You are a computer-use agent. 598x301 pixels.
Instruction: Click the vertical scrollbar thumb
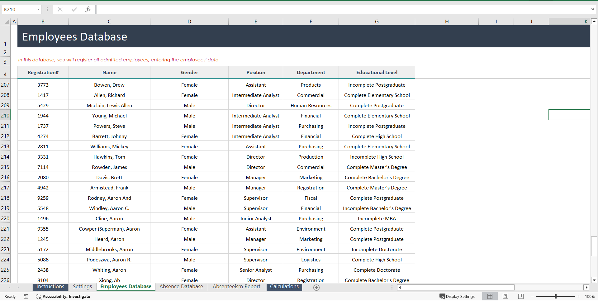coord(594,246)
